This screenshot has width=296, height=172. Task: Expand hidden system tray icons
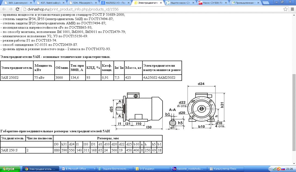pyautogui.click(x=270, y=169)
